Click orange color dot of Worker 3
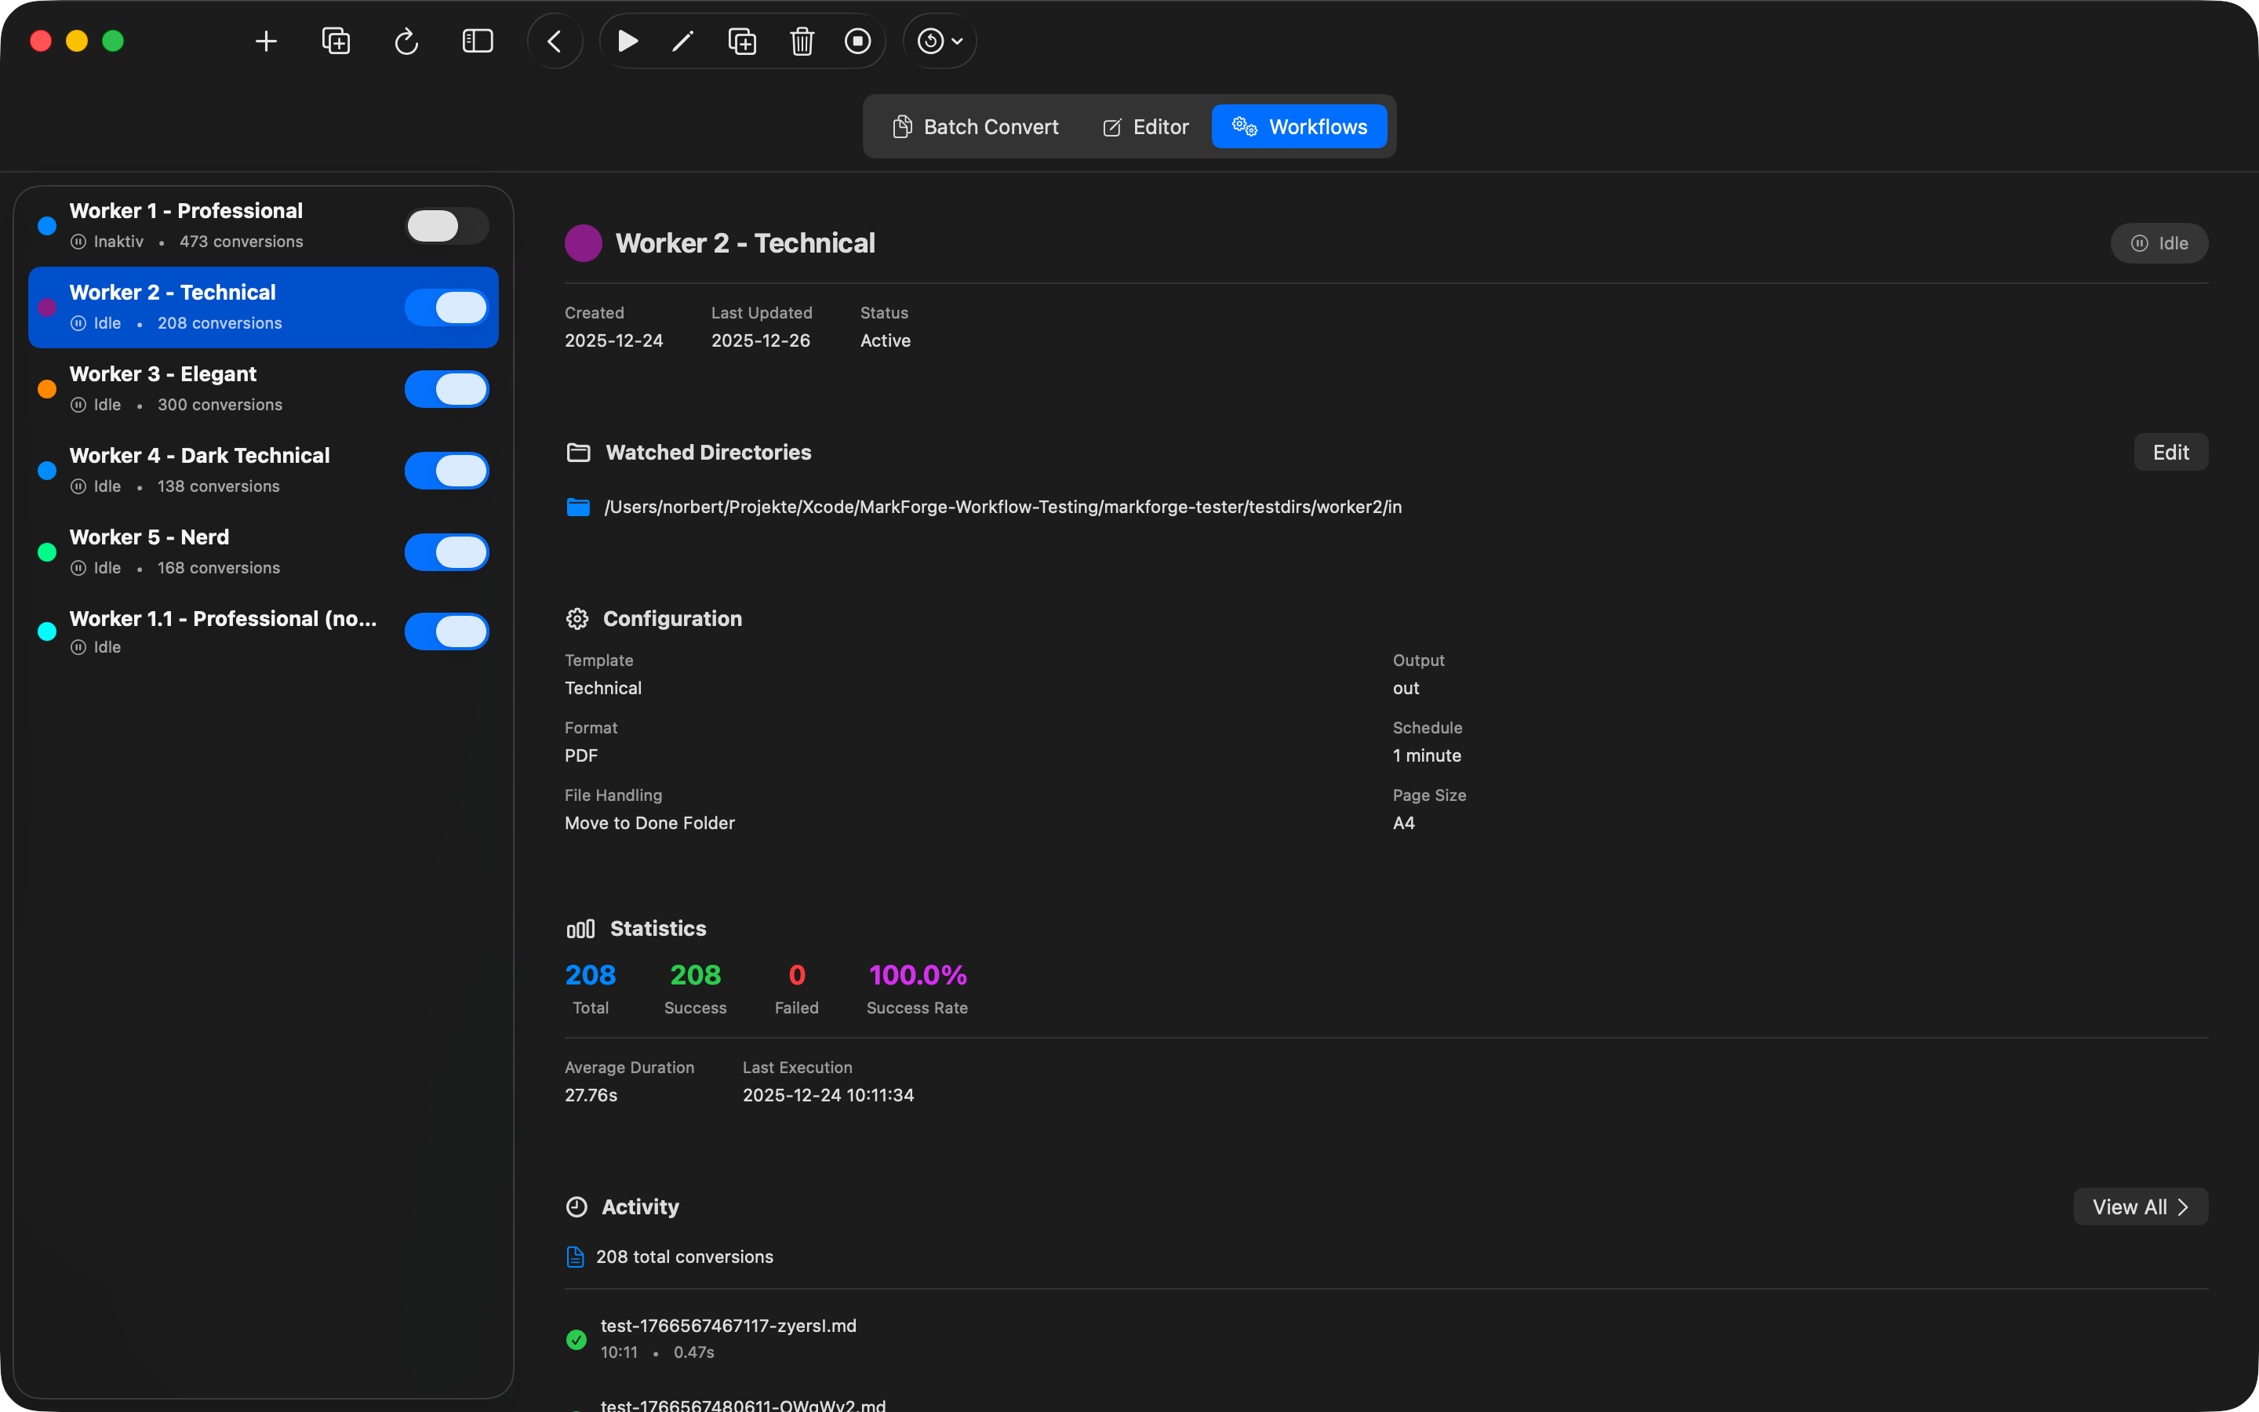The image size is (2259, 1412). point(47,389)
